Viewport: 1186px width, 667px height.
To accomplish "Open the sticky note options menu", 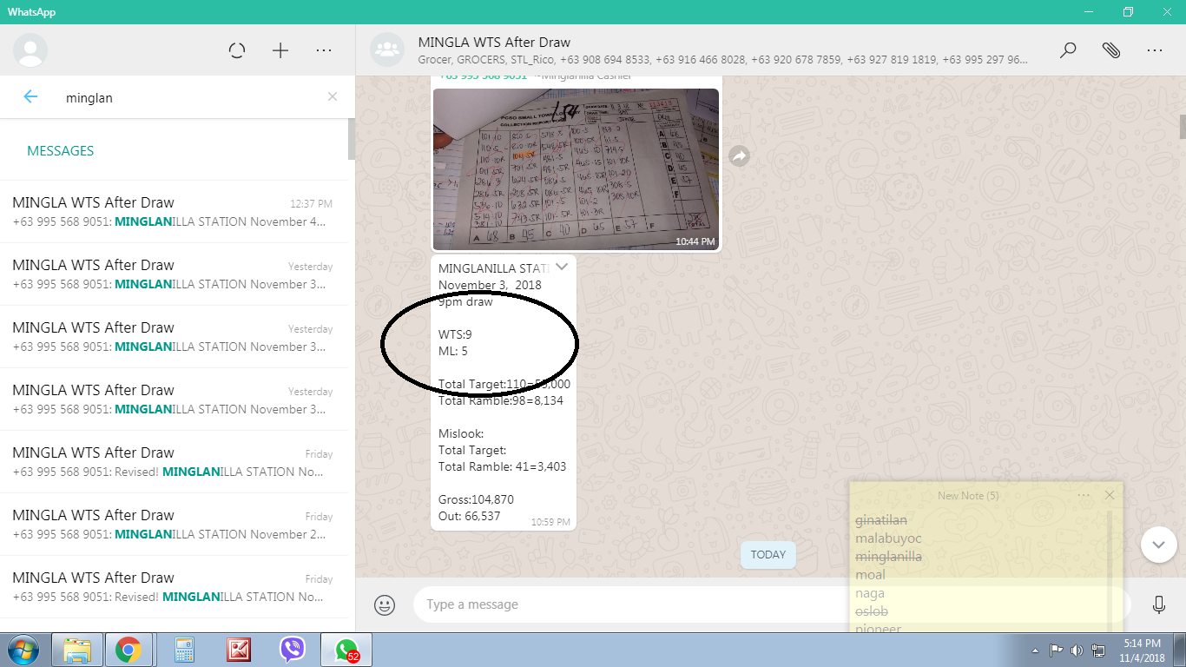I will pyautogui.click(x=1084, y=495).
